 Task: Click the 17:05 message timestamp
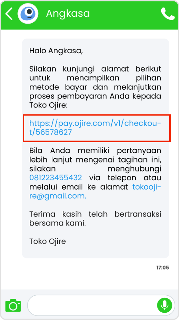(x=162, y=267)
